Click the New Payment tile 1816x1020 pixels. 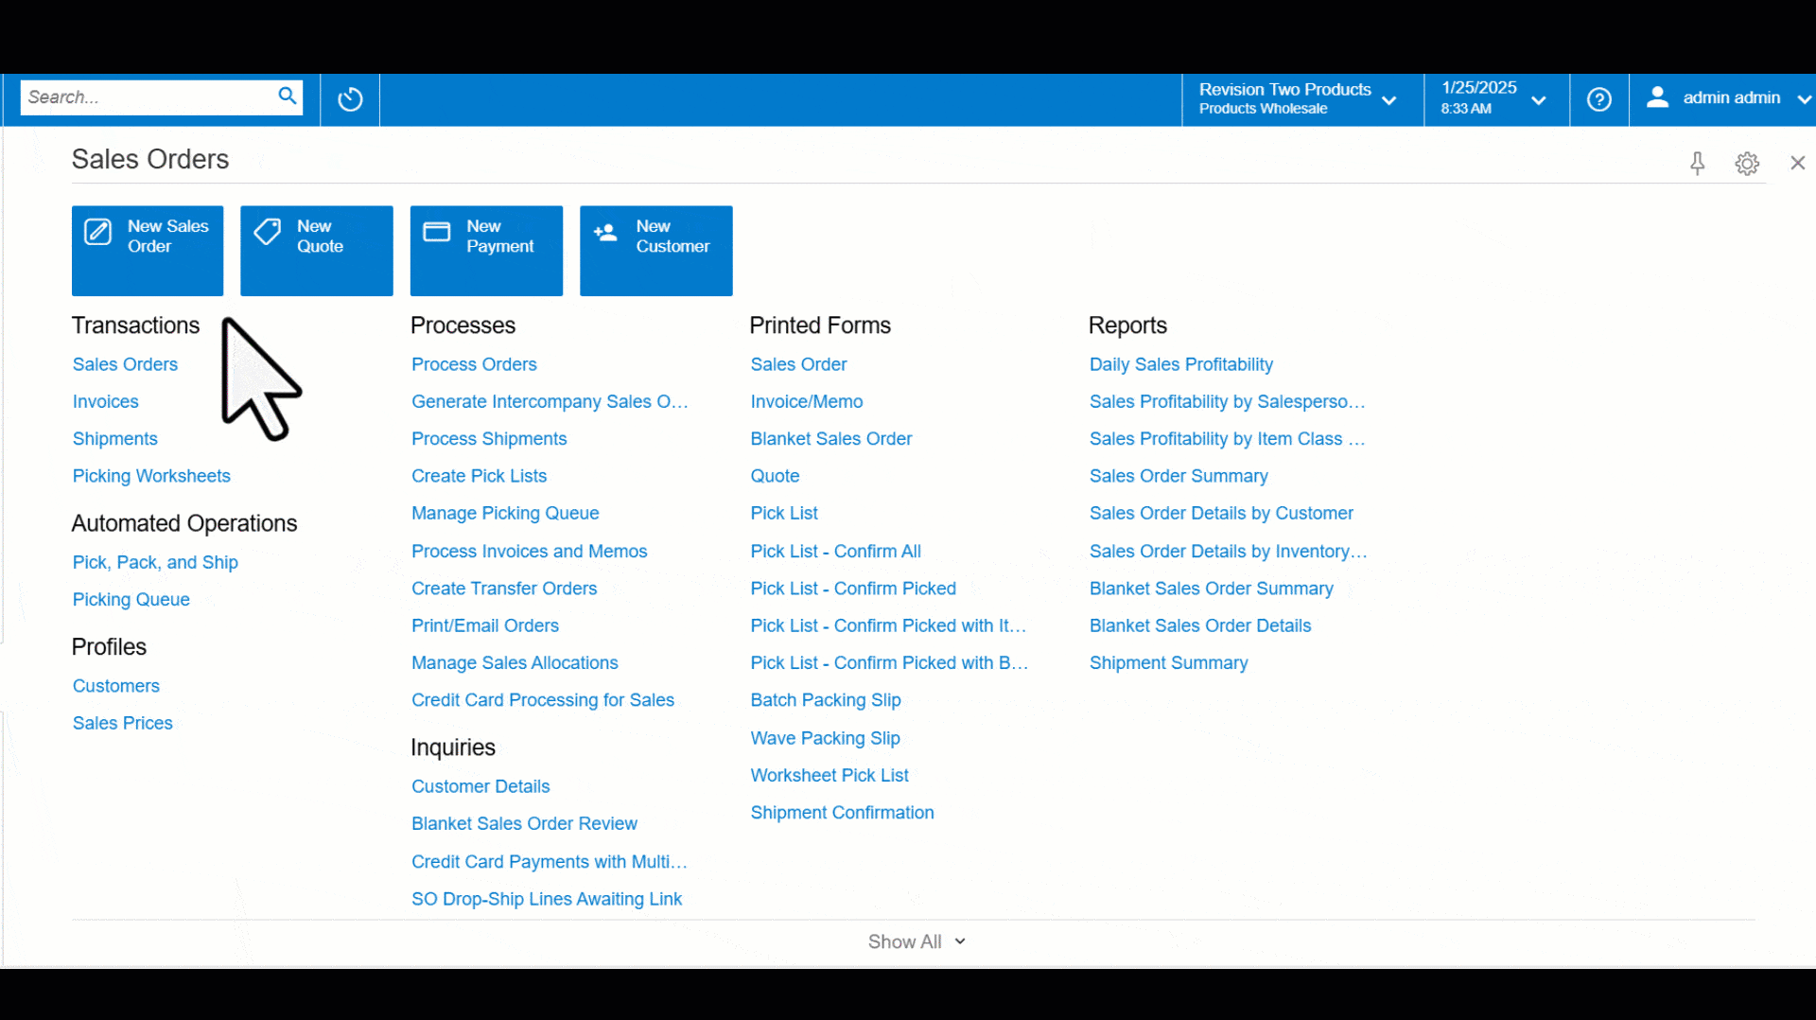486,251
